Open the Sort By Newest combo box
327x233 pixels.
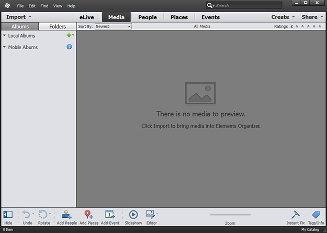point(113,26)
